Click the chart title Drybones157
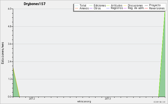Screen dimensions: 168x104 pos(35,4)
